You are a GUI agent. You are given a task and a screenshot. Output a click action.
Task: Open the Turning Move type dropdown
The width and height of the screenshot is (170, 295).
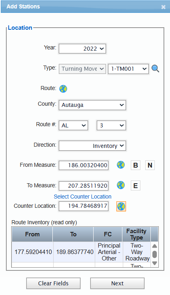tap(82, 69)
